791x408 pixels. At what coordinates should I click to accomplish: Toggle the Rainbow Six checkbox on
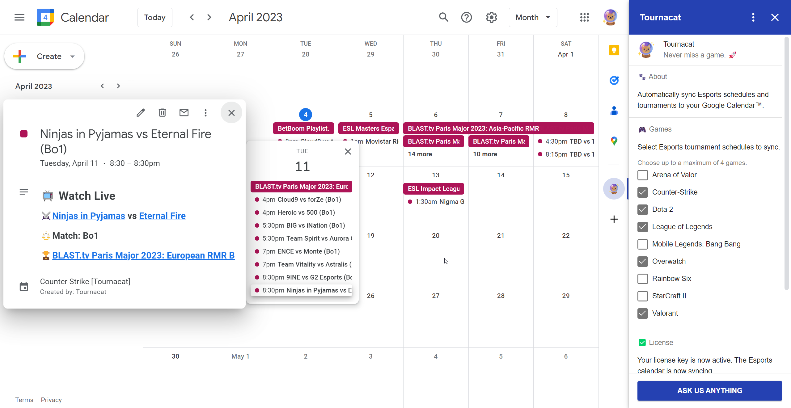(x=643, y=278)
